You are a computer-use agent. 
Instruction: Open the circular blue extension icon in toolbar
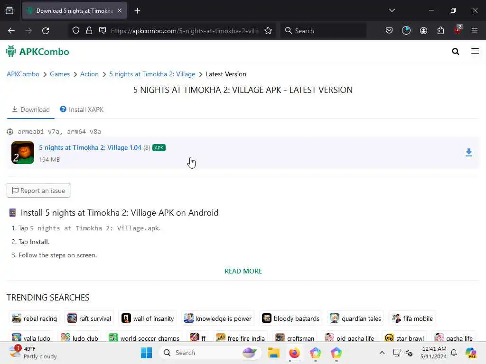pos(406,31)
